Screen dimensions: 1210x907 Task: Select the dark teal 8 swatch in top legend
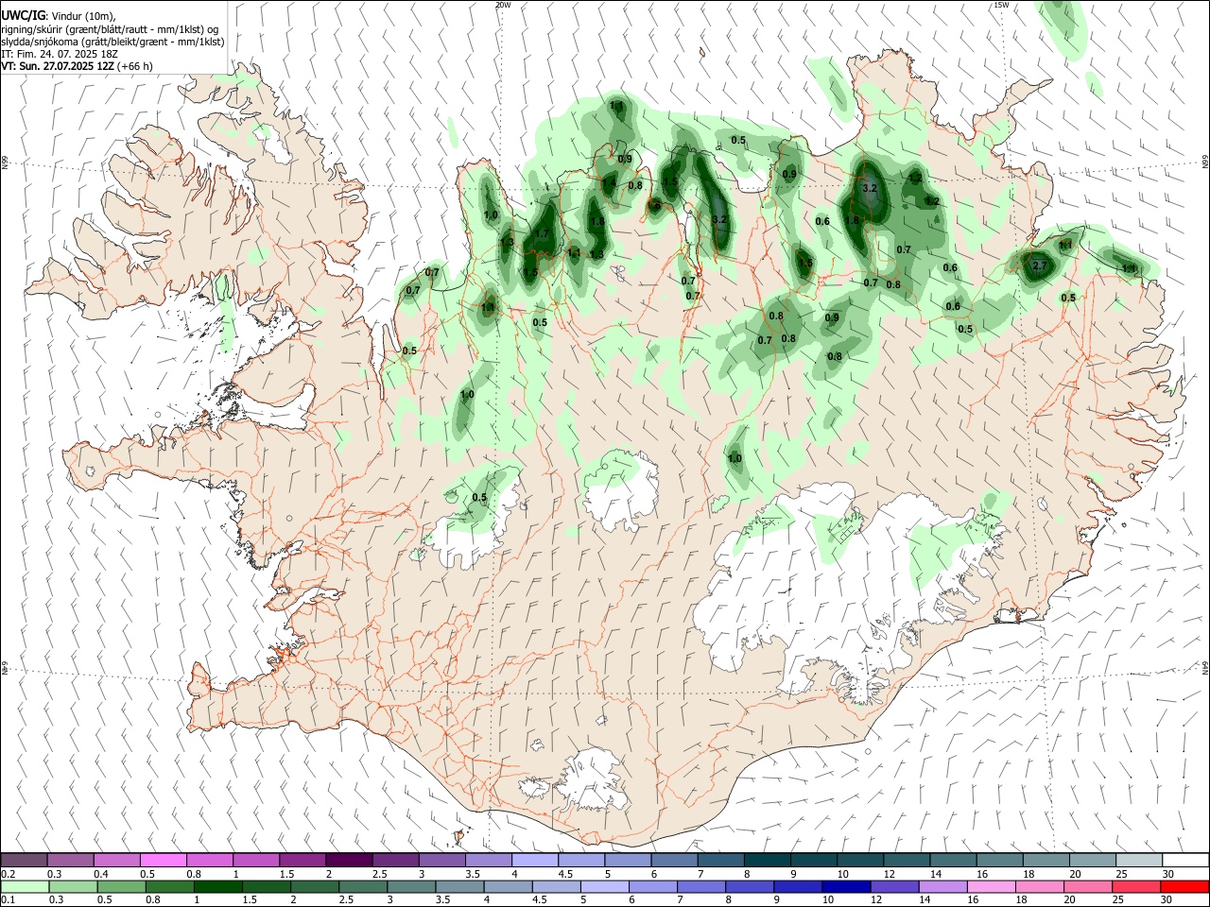[767, 861]
